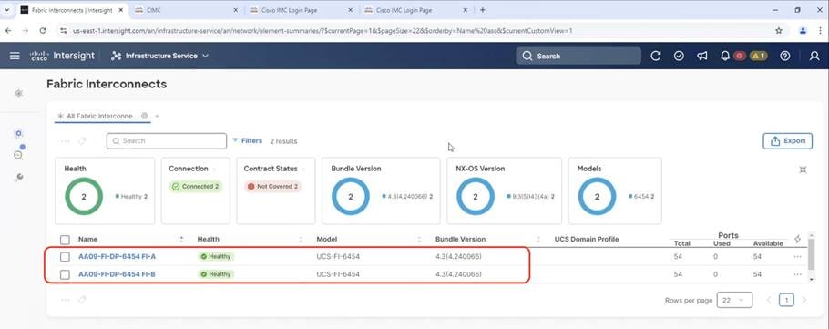Select the Fabric Interconnects | Intersight browser tab
This screenshot has height=329, width=829.
(73, 10)
